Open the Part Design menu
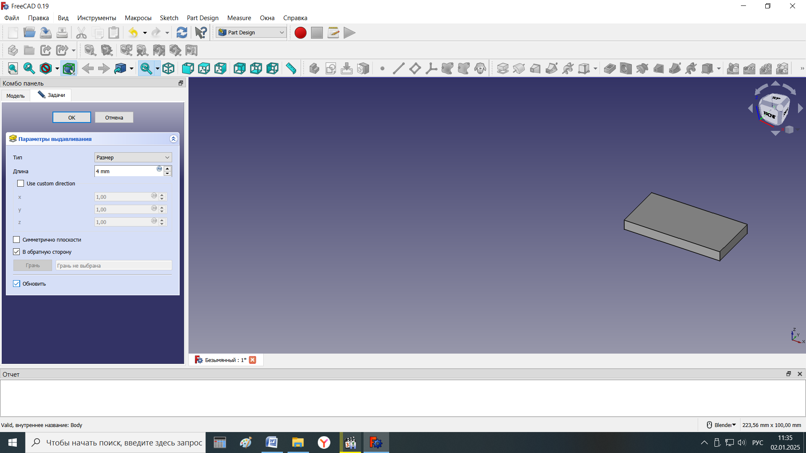This screenshot has width=806, height=453. tap(203, 18)
